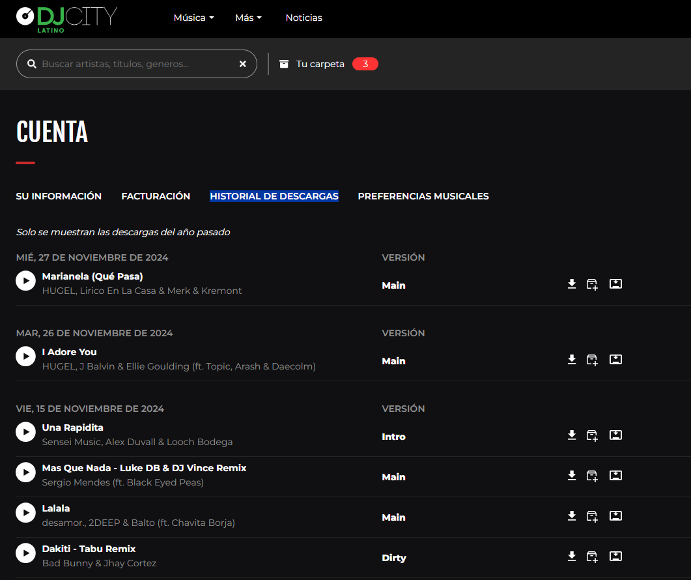The image size is (691, 580).
Task: Click the date MAR, 26 DE NOVIEMBRE DE 2024
Action: 94,333
